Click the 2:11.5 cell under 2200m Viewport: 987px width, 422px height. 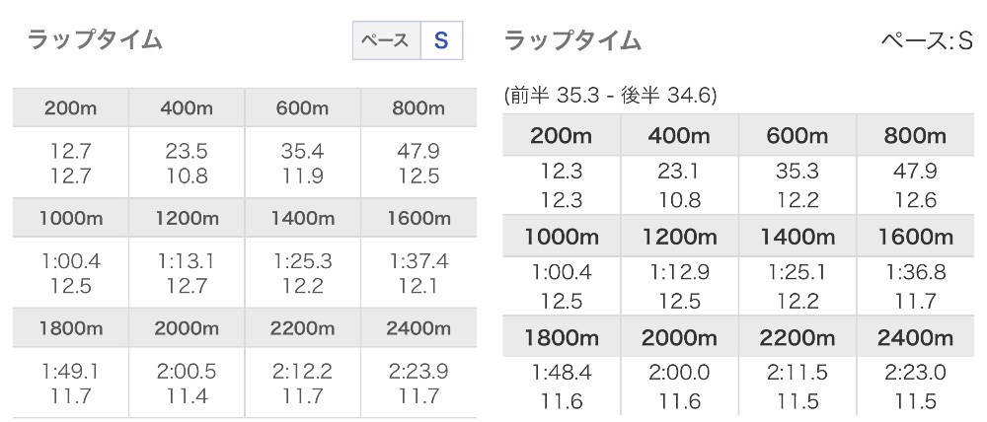coord(797,374)
